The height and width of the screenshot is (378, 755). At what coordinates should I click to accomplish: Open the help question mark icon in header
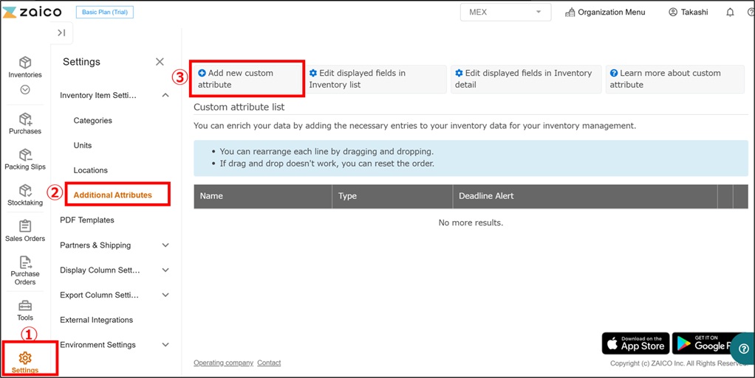[750, 12]
